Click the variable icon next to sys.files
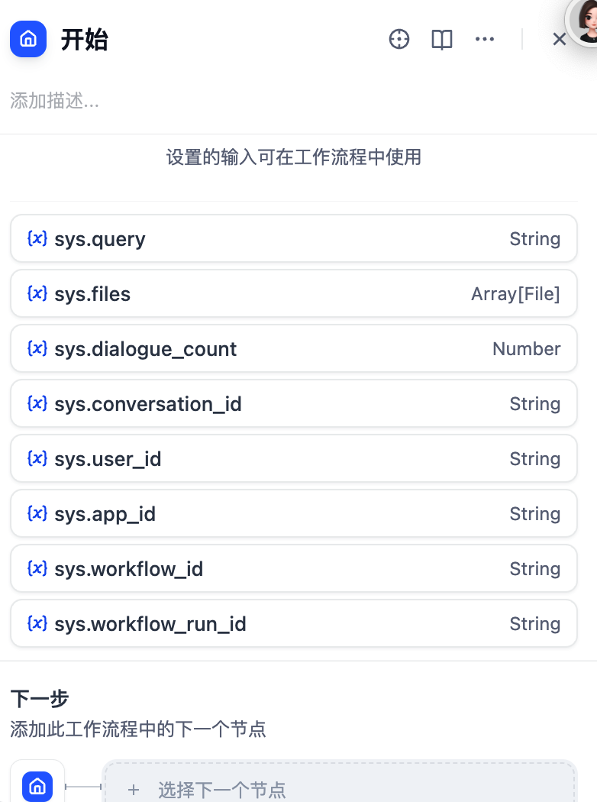597x802 pixels. (x=37, y=293)
